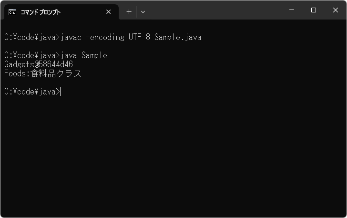Click the word "javac" in the first command

pos(71,37)
